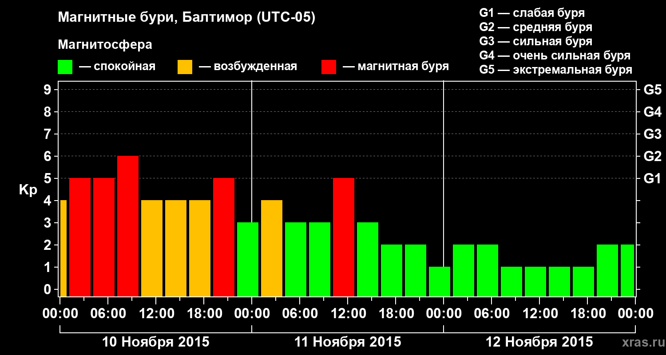Select the orange Kp 4 bar on 11 November
The height and width of the screenshot is (355, 666).
coord(272,248)
